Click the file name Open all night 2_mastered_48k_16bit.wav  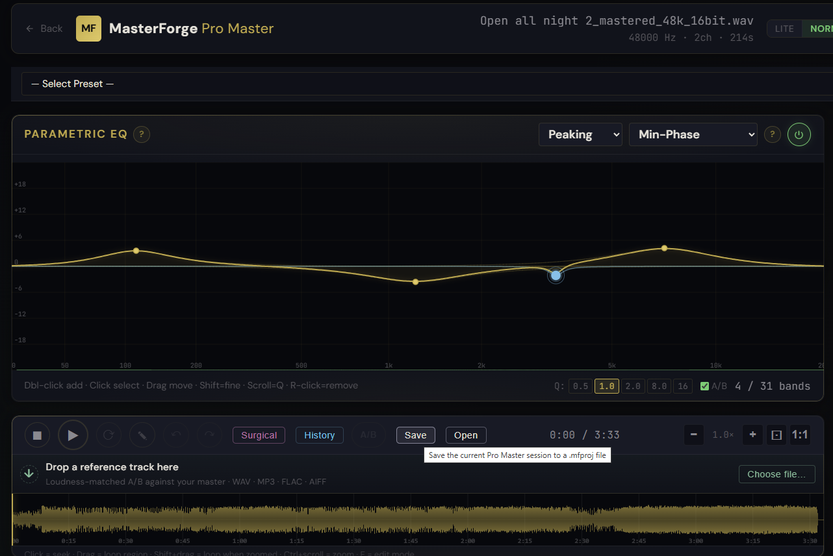tap(617, 21)
